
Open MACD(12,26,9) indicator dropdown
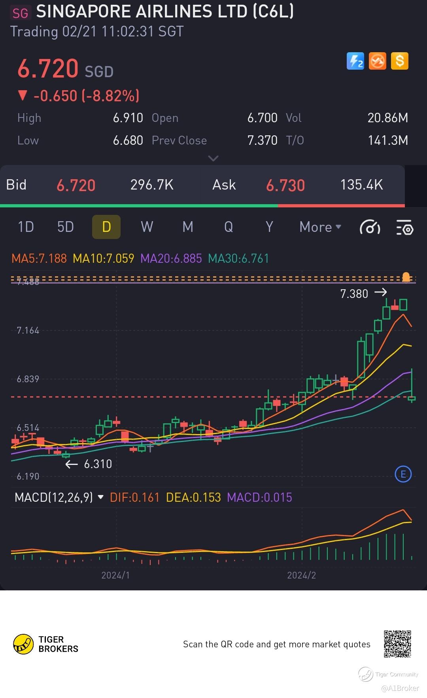[59, 497]
